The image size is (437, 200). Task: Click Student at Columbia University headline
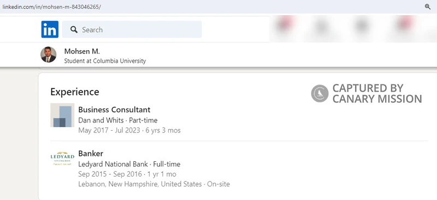point(105,61)
